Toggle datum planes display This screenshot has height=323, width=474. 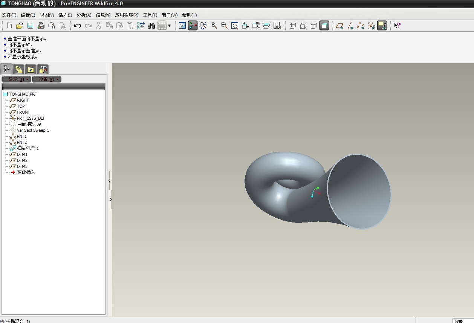click(340, 26)
